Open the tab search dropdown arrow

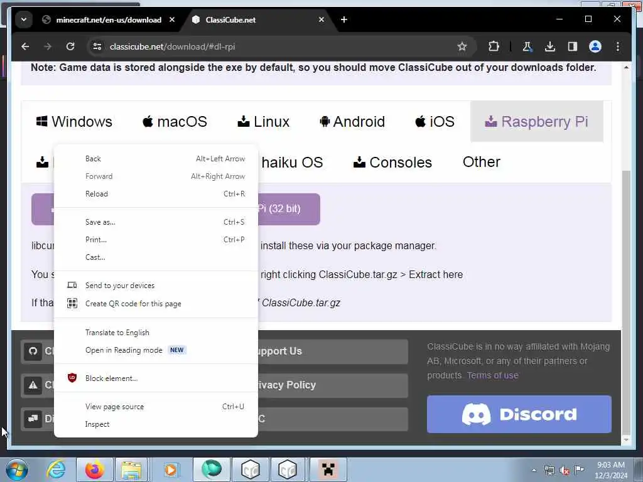24,19
